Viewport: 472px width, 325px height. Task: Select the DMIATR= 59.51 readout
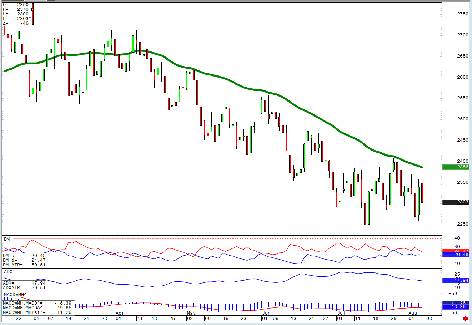click(24, 265)
